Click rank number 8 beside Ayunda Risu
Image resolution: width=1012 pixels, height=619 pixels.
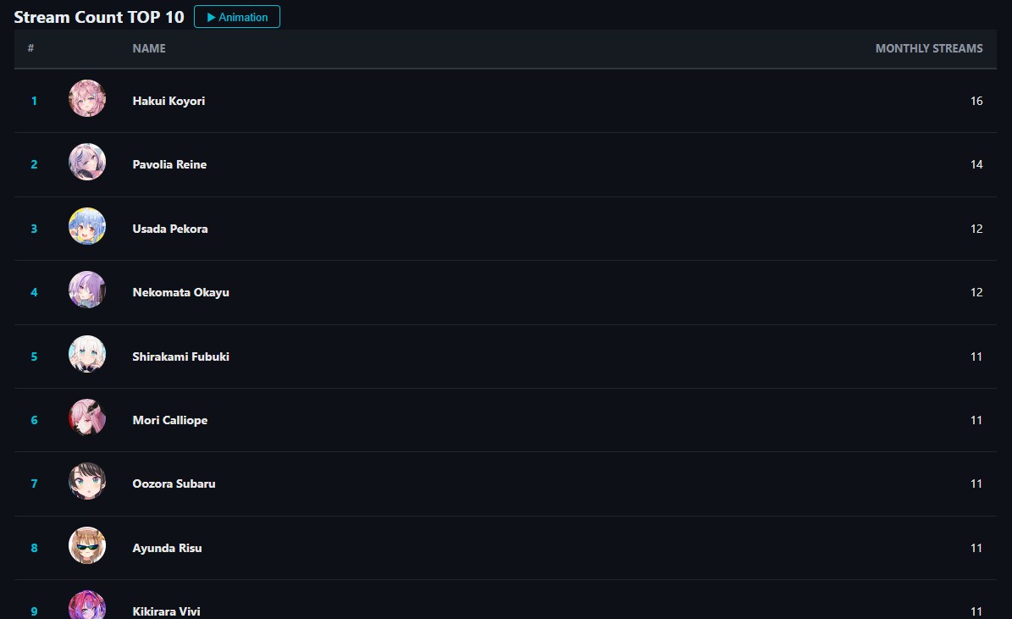click(x=34, y=548)
